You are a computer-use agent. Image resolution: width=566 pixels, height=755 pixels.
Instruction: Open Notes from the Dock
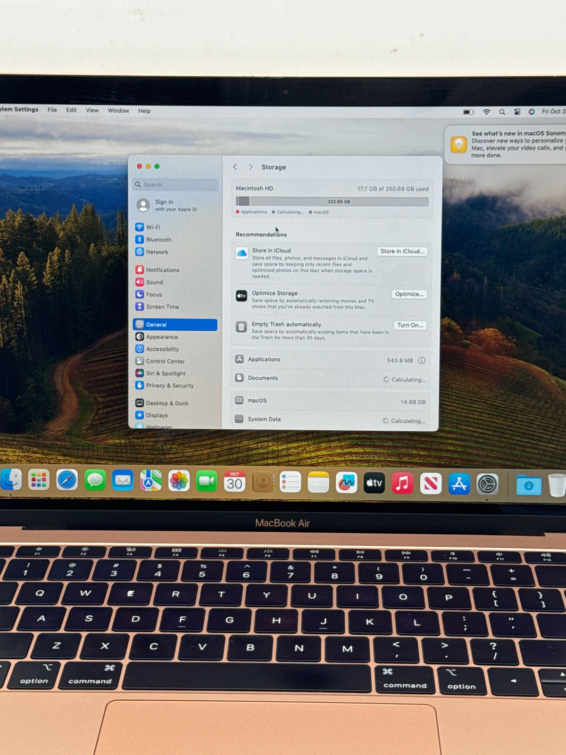[x=318, y=483]
